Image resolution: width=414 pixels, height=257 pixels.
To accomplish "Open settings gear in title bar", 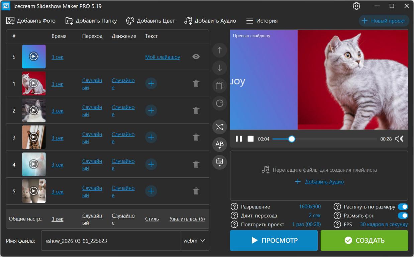I will point(356,6).
